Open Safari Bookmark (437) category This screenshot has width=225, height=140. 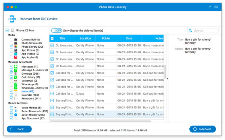coord(35,111)
